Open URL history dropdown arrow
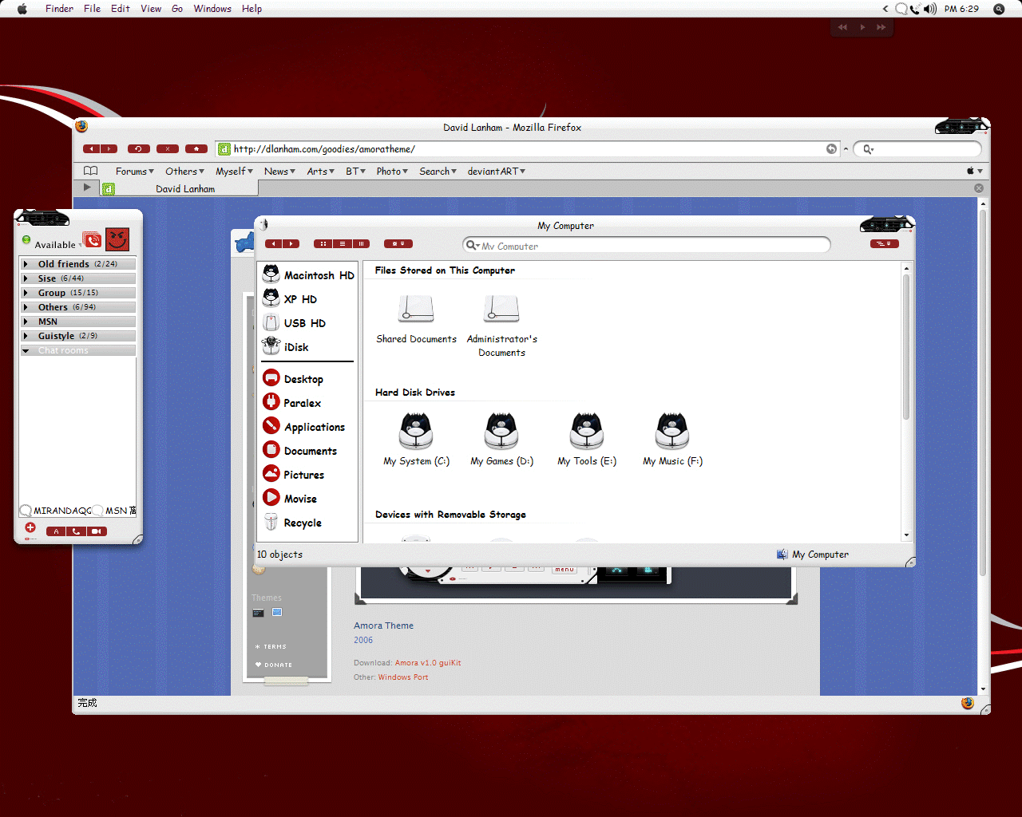Viewport: 1022px width, 817px height. coord(846,149)
